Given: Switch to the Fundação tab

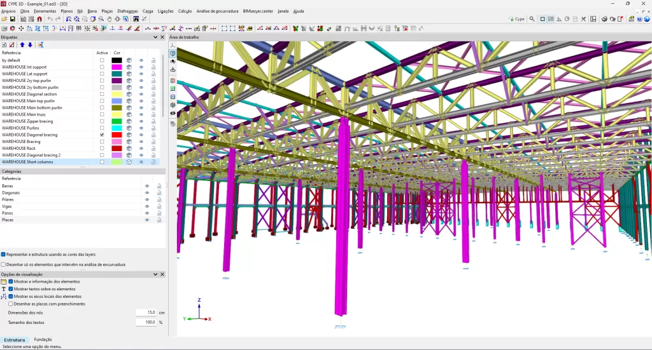Looking at the screenshot, I should [x=43, y=340].
